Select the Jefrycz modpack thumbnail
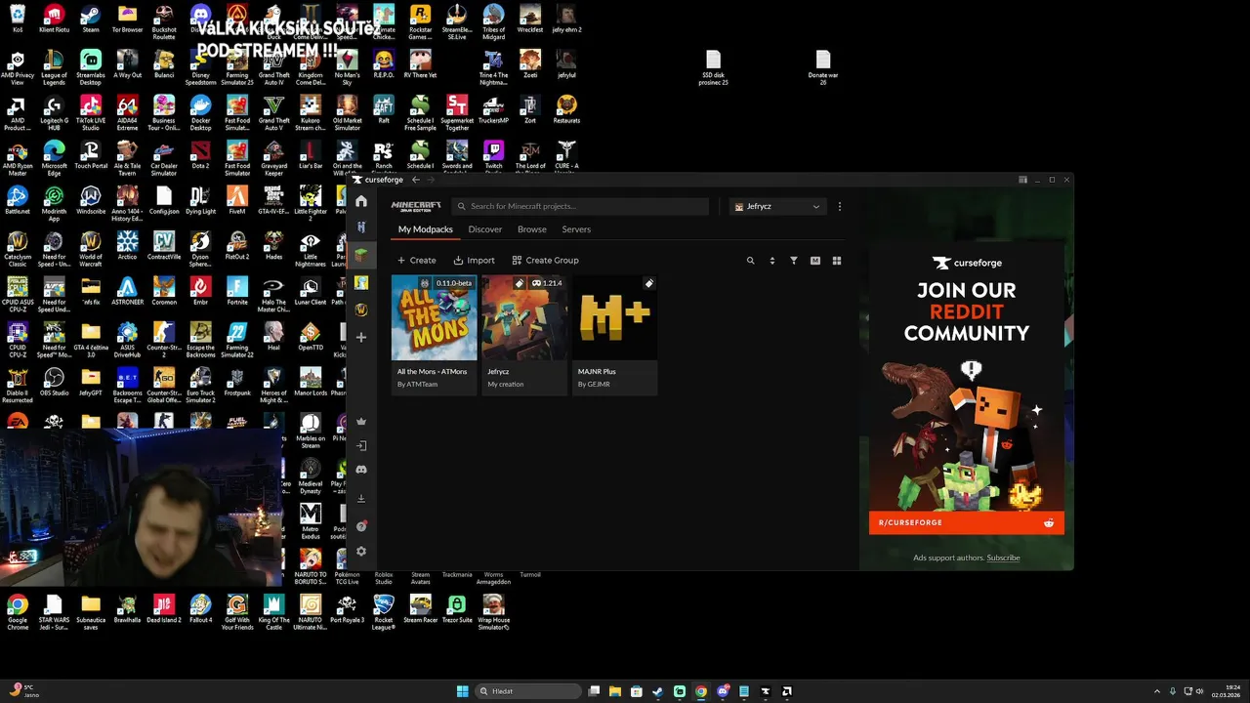Screen dimensions: 1250x703 [524, 317]
